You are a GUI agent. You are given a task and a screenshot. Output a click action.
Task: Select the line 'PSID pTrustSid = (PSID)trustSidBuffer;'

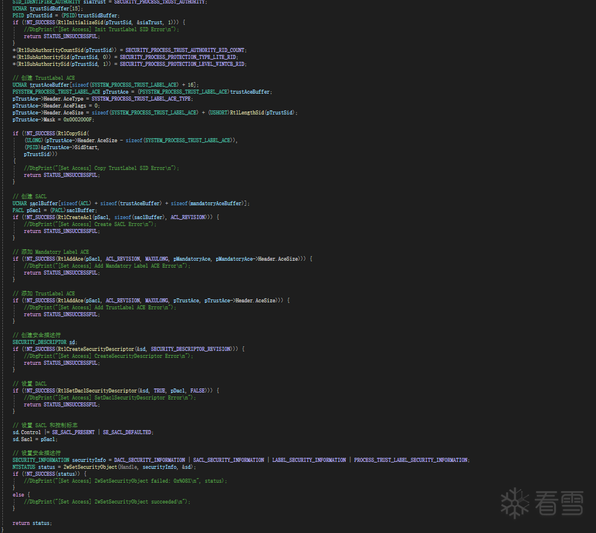[66, 16]
